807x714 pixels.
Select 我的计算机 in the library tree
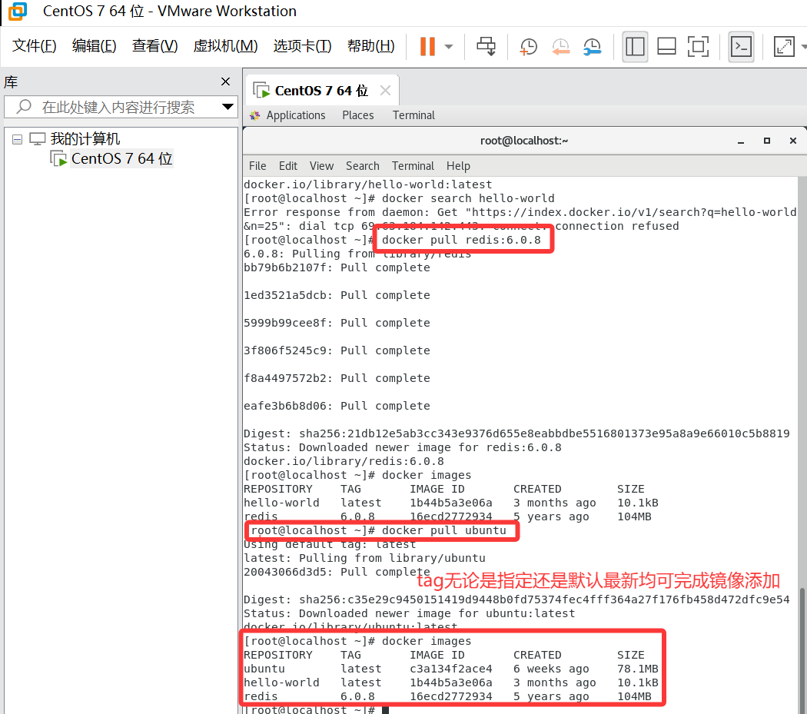coord(85,138)
